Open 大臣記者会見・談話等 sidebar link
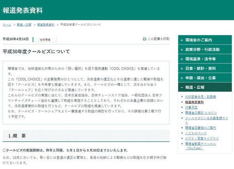This screenshot has width=234, height=169. (200, 97)
